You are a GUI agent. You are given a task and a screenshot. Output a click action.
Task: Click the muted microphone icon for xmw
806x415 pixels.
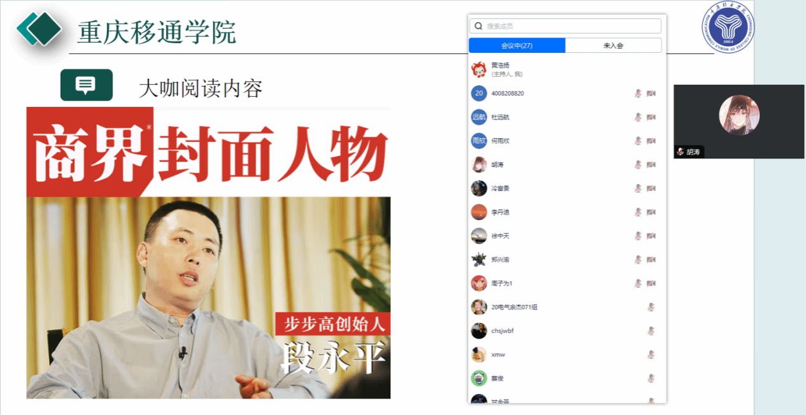coord(651,355)
